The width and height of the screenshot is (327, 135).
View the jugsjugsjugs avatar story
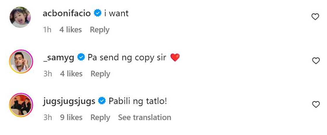click(x=20, y=105)
